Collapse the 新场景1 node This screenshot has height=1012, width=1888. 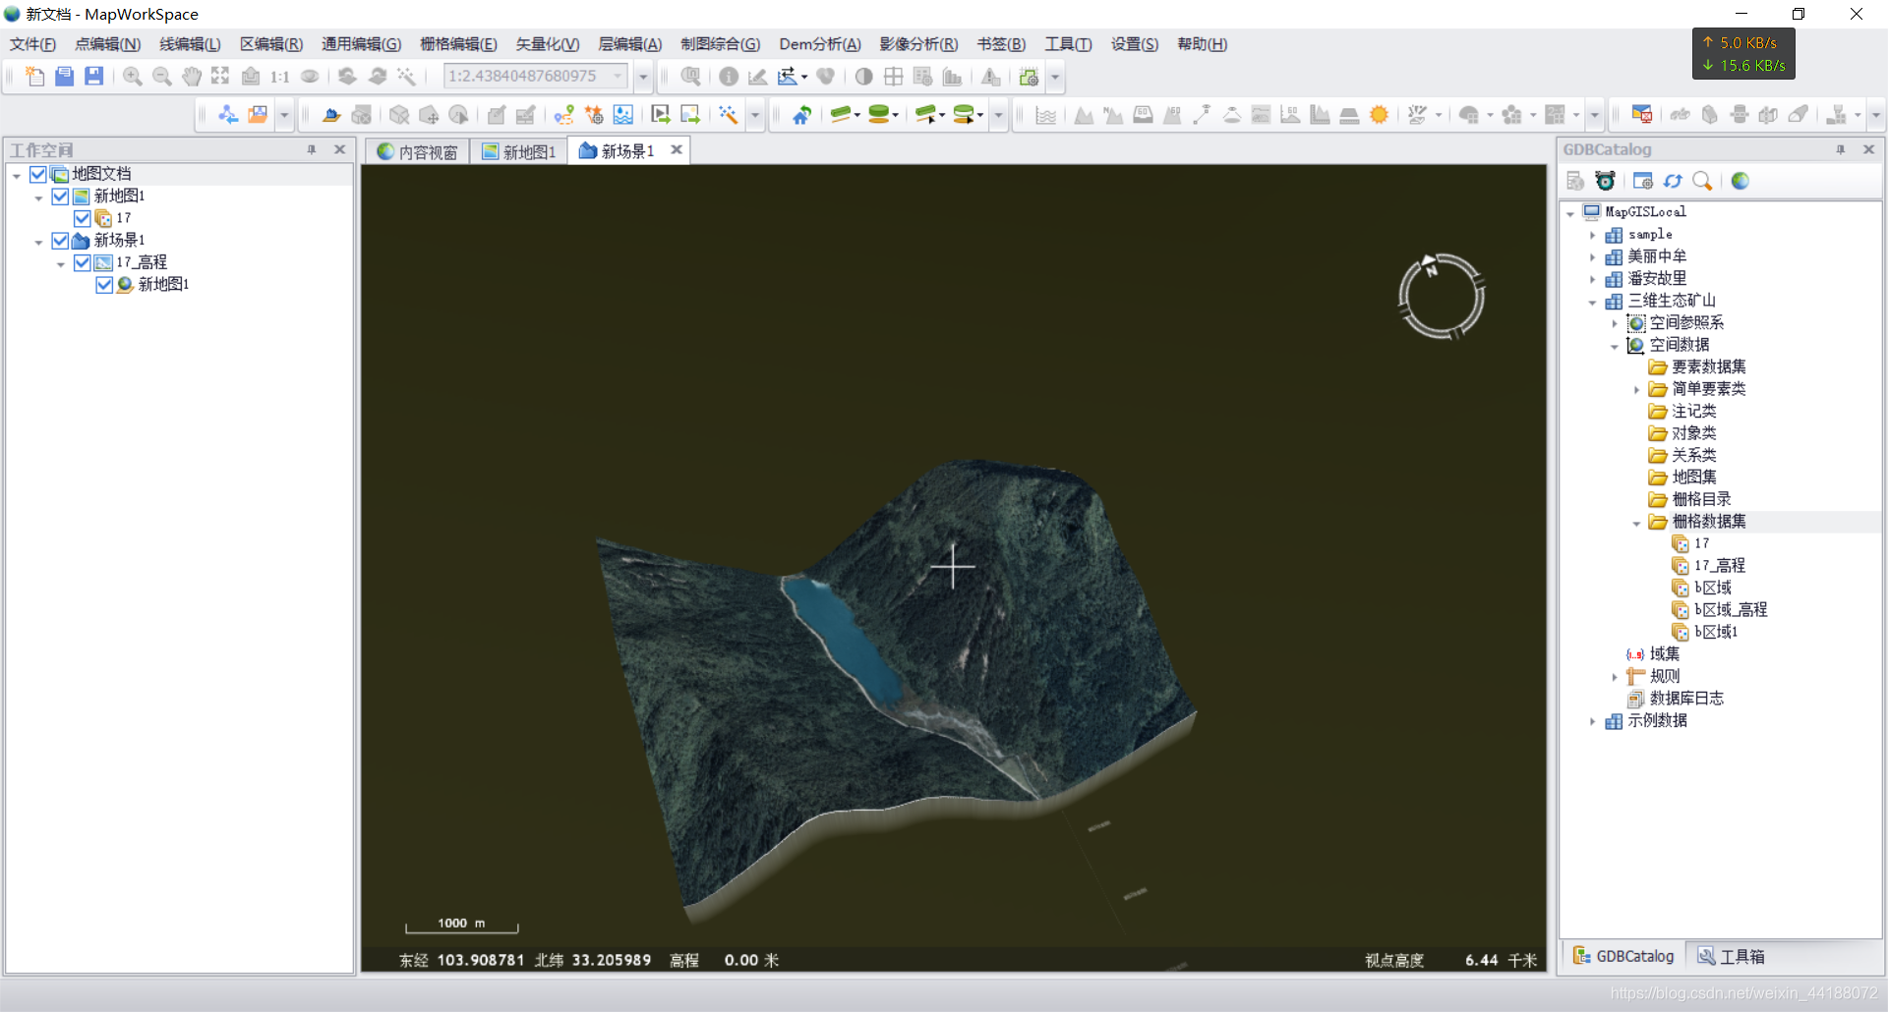38,242
